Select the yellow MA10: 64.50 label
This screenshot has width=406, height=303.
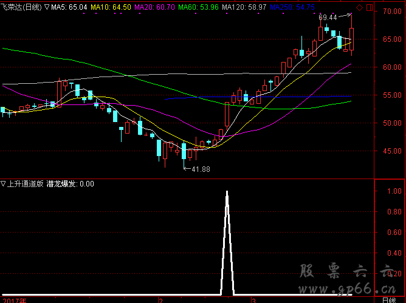111,7
